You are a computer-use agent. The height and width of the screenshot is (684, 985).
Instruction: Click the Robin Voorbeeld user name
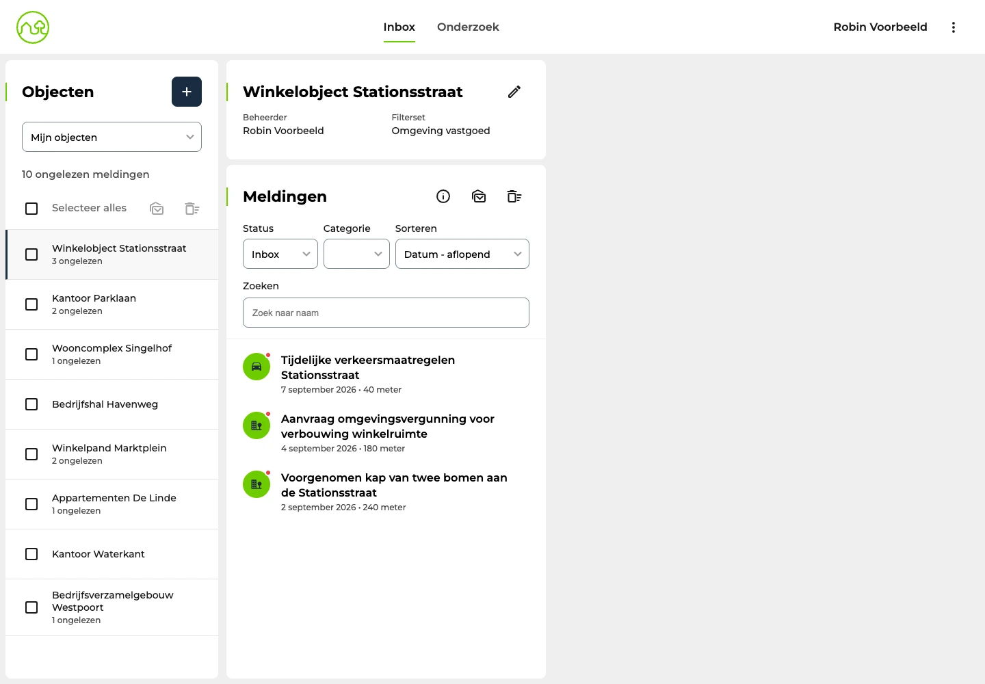880,27
